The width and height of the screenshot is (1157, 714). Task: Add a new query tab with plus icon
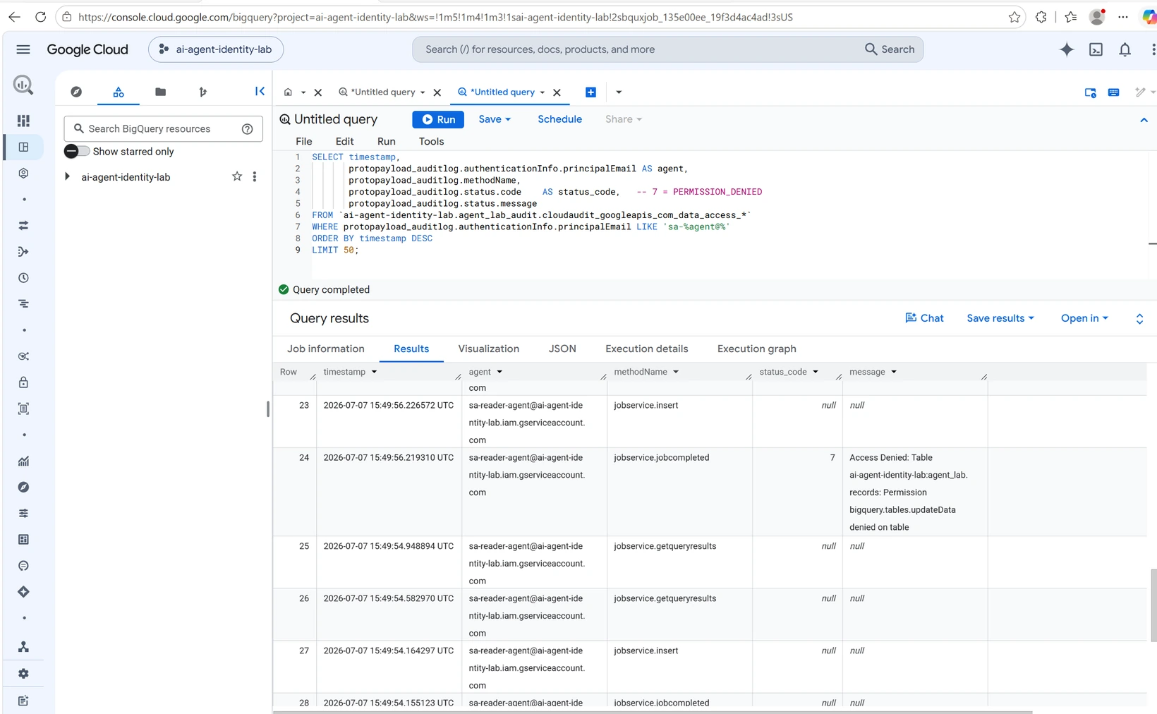pyautogui.click(x=591, y=92)
